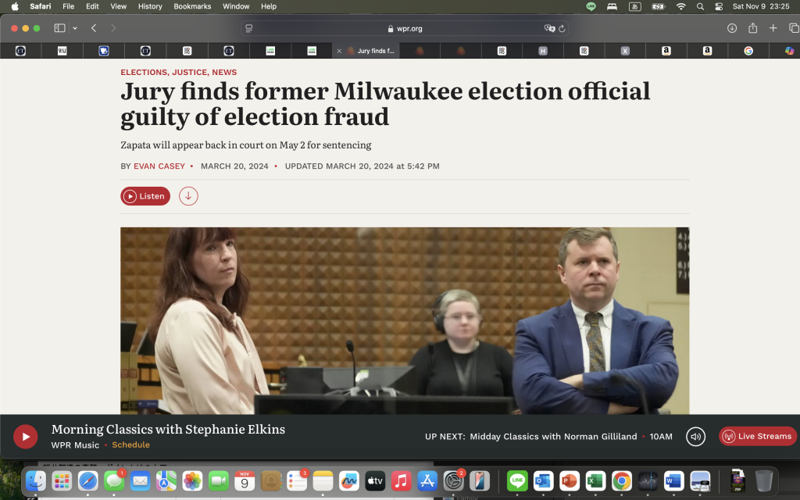
Task: Download the article audio with arrow icon
Action: (188, 196)
